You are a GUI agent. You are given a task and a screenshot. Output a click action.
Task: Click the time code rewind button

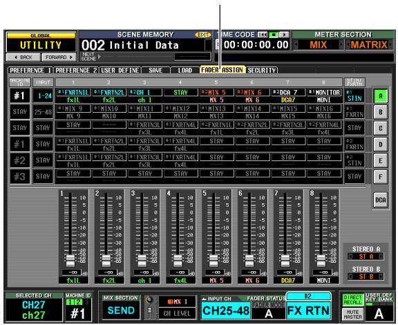[x=263, y=35]
